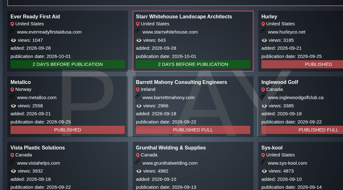Click 'added: 2026-09-18' on Inglewood Golf card
Viewport: 343px width, 190px height.
(281, 114)
